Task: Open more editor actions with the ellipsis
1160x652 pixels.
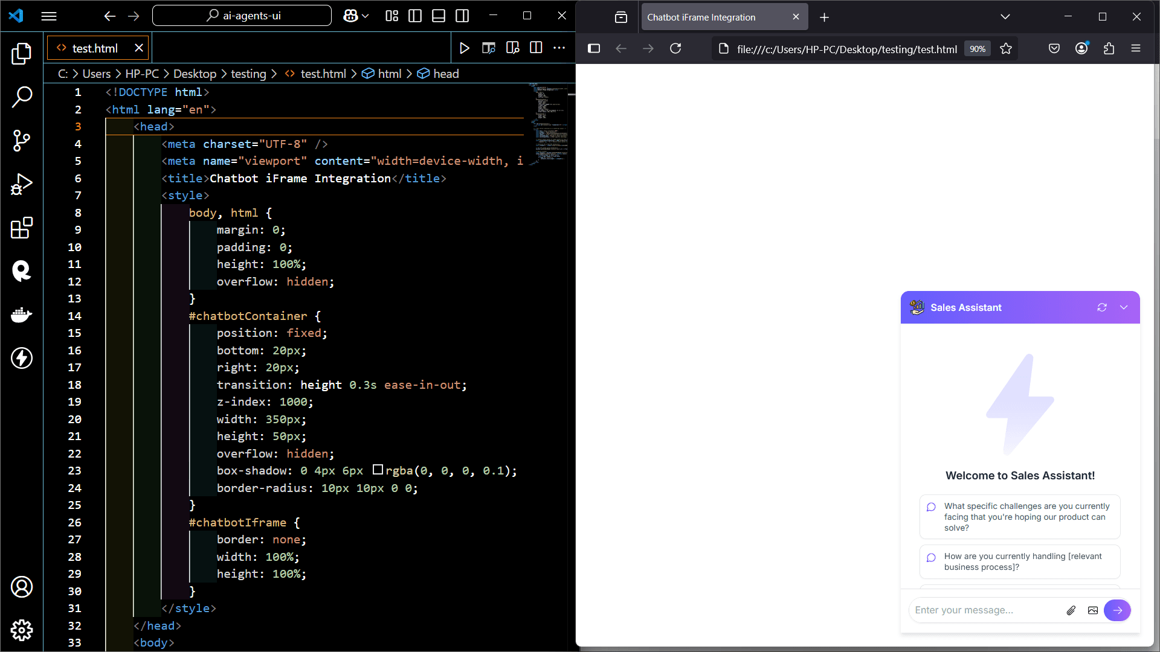Action: pyautogui.click(x=559, y=48)
